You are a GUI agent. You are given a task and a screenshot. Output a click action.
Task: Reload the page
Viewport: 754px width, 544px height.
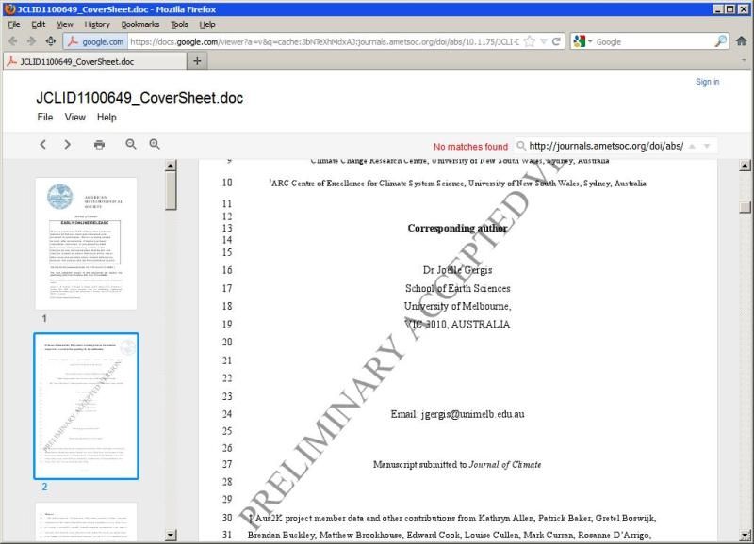click(x=556, y=41)
